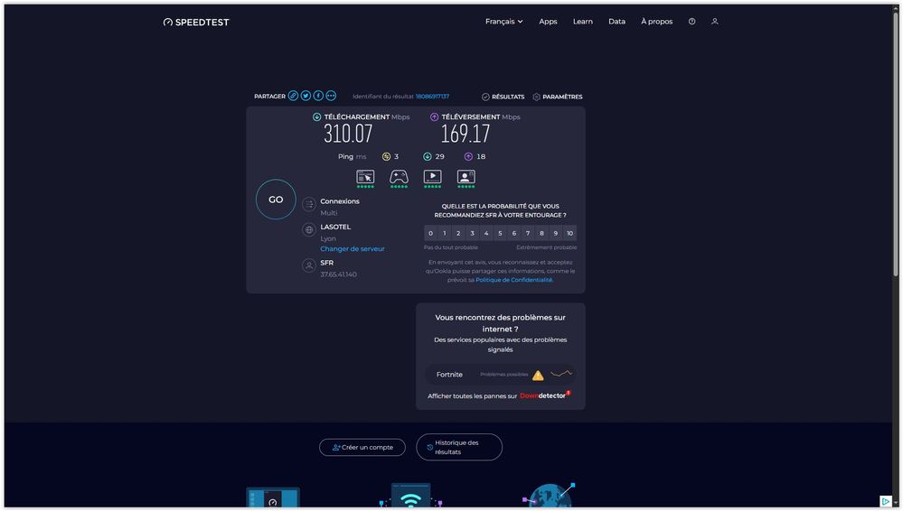
Task: Click the download ping icon showing 29
Action: tap(428, 156)
